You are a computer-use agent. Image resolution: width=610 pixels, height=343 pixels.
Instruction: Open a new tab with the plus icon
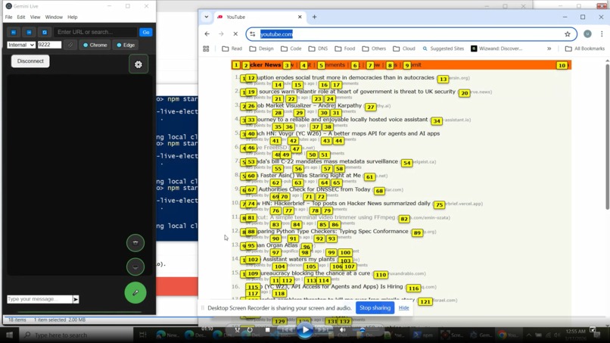tap(314, 17)
